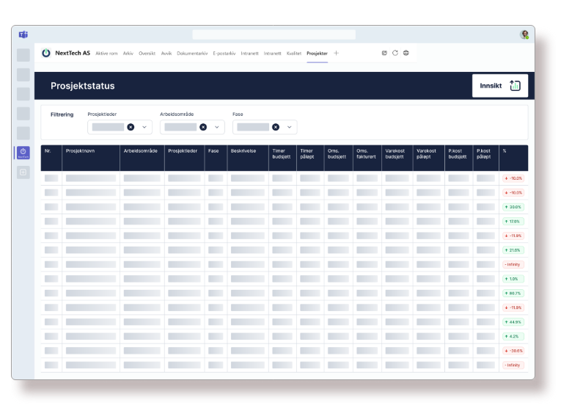Clear the Fase filter selection

coord(276,127)
